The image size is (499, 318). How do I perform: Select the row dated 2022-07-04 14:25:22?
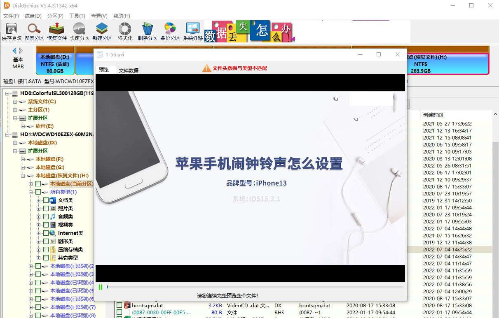pos(449,249)
